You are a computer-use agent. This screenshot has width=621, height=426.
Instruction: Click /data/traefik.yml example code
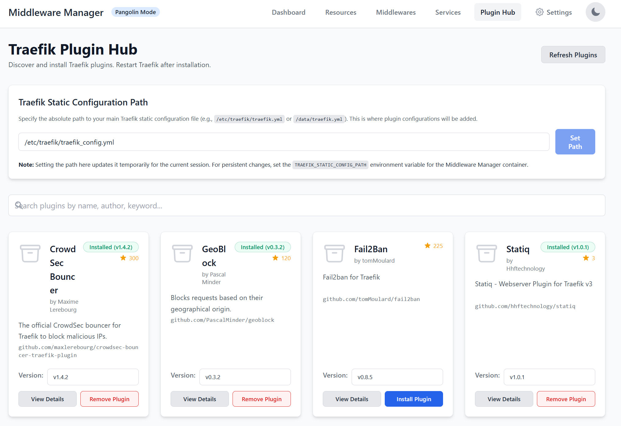pos(319,119)
